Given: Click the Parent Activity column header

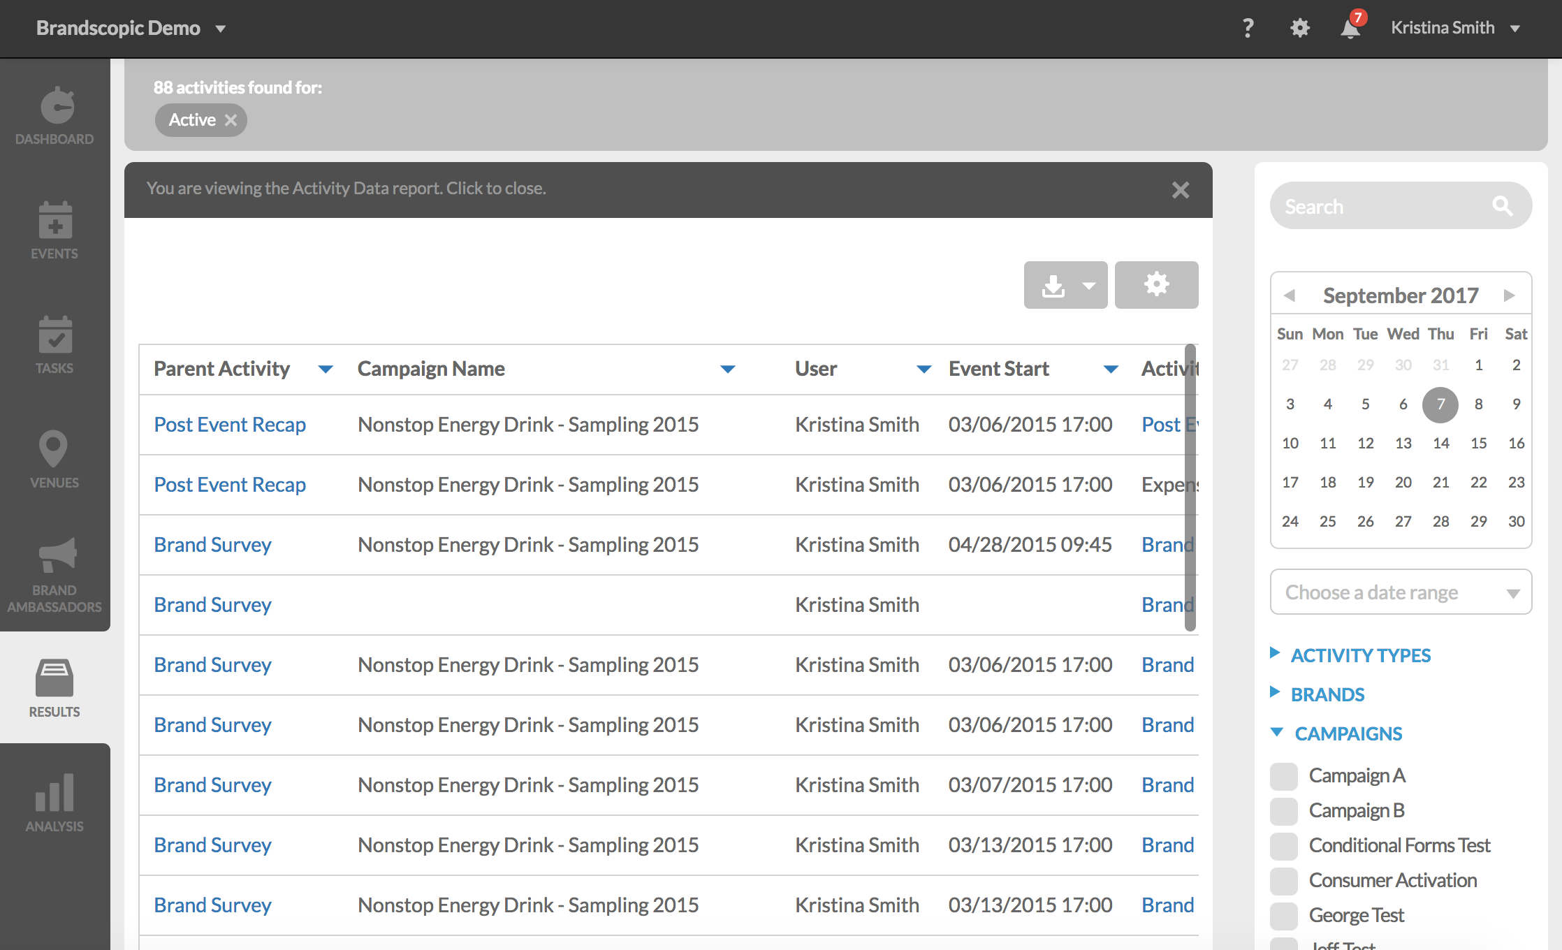Looking at the screenshot, I should pos(221,369).
